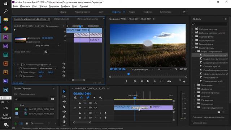Show more workspaces via double chevron

184,12
